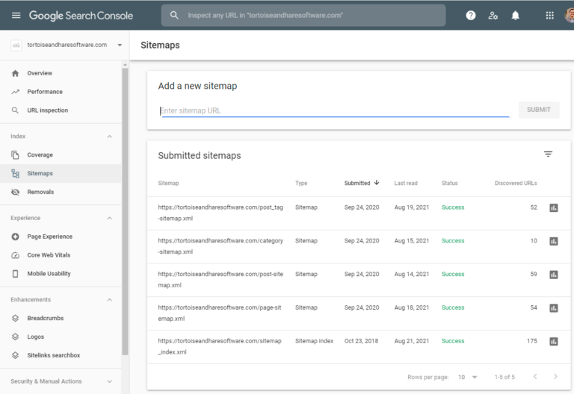Viewport: 574px width, 394px height.
Task: Click the Performance trend line icon
Action: tap(15, 92)
